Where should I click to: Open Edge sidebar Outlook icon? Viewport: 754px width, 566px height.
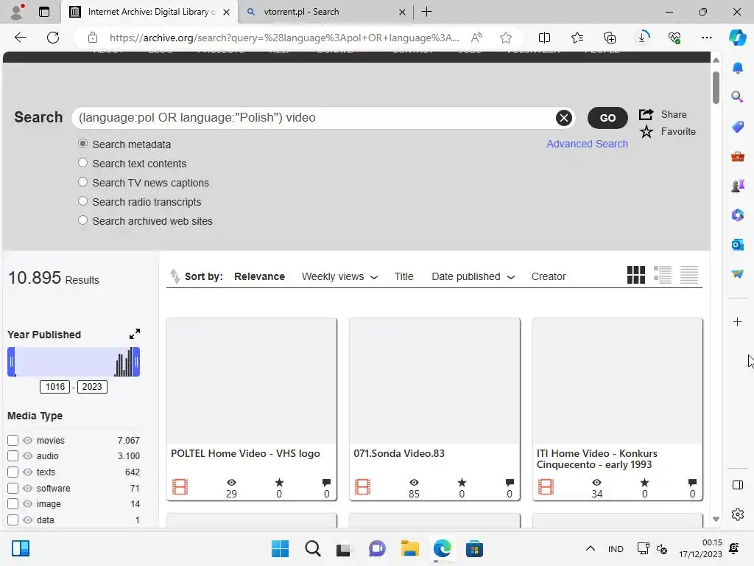[x=737, y=245]
